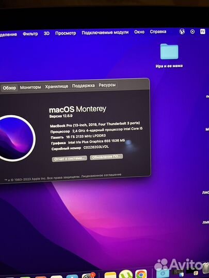Click the MacBook Pro 13-inch 2019 model line
This screenshot has height=278, width=209.
tap(95, 124)
